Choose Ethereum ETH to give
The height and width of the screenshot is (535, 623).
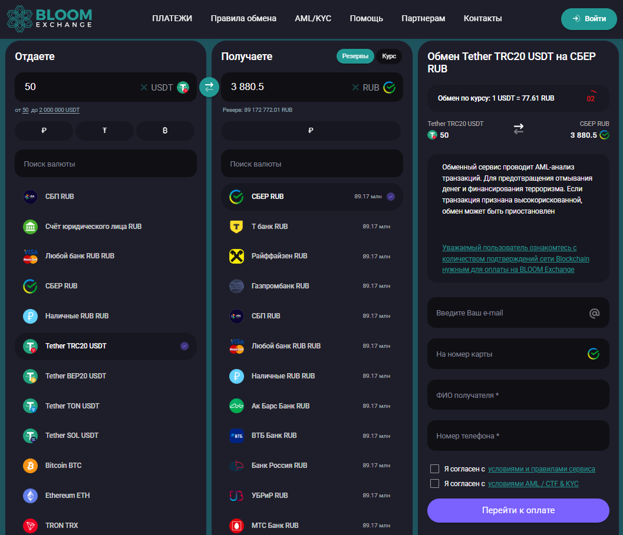tap(106, 496)
